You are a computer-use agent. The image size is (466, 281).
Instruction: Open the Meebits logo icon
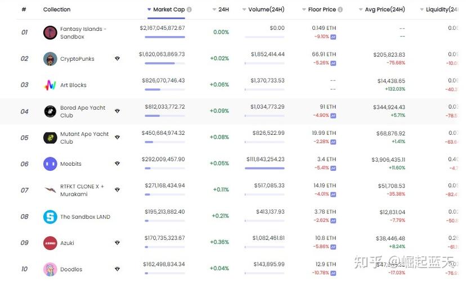(50, 164)
